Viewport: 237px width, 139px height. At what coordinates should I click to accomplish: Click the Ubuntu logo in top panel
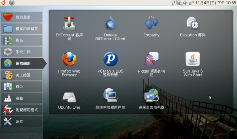pyautogui.click(x=3, y=3)
